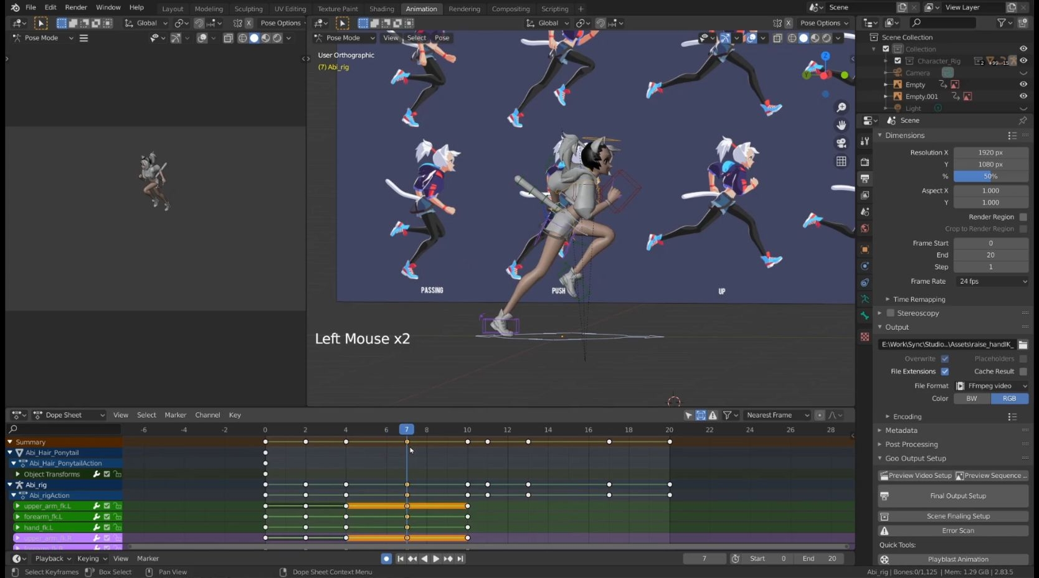
Task: Toggle camera view icon in viewport
Action: coord(842,143)
